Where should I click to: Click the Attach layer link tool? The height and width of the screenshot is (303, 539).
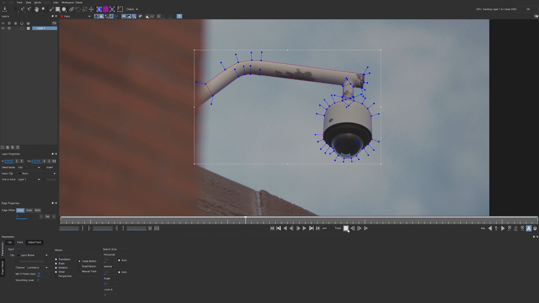click(72, 9)
